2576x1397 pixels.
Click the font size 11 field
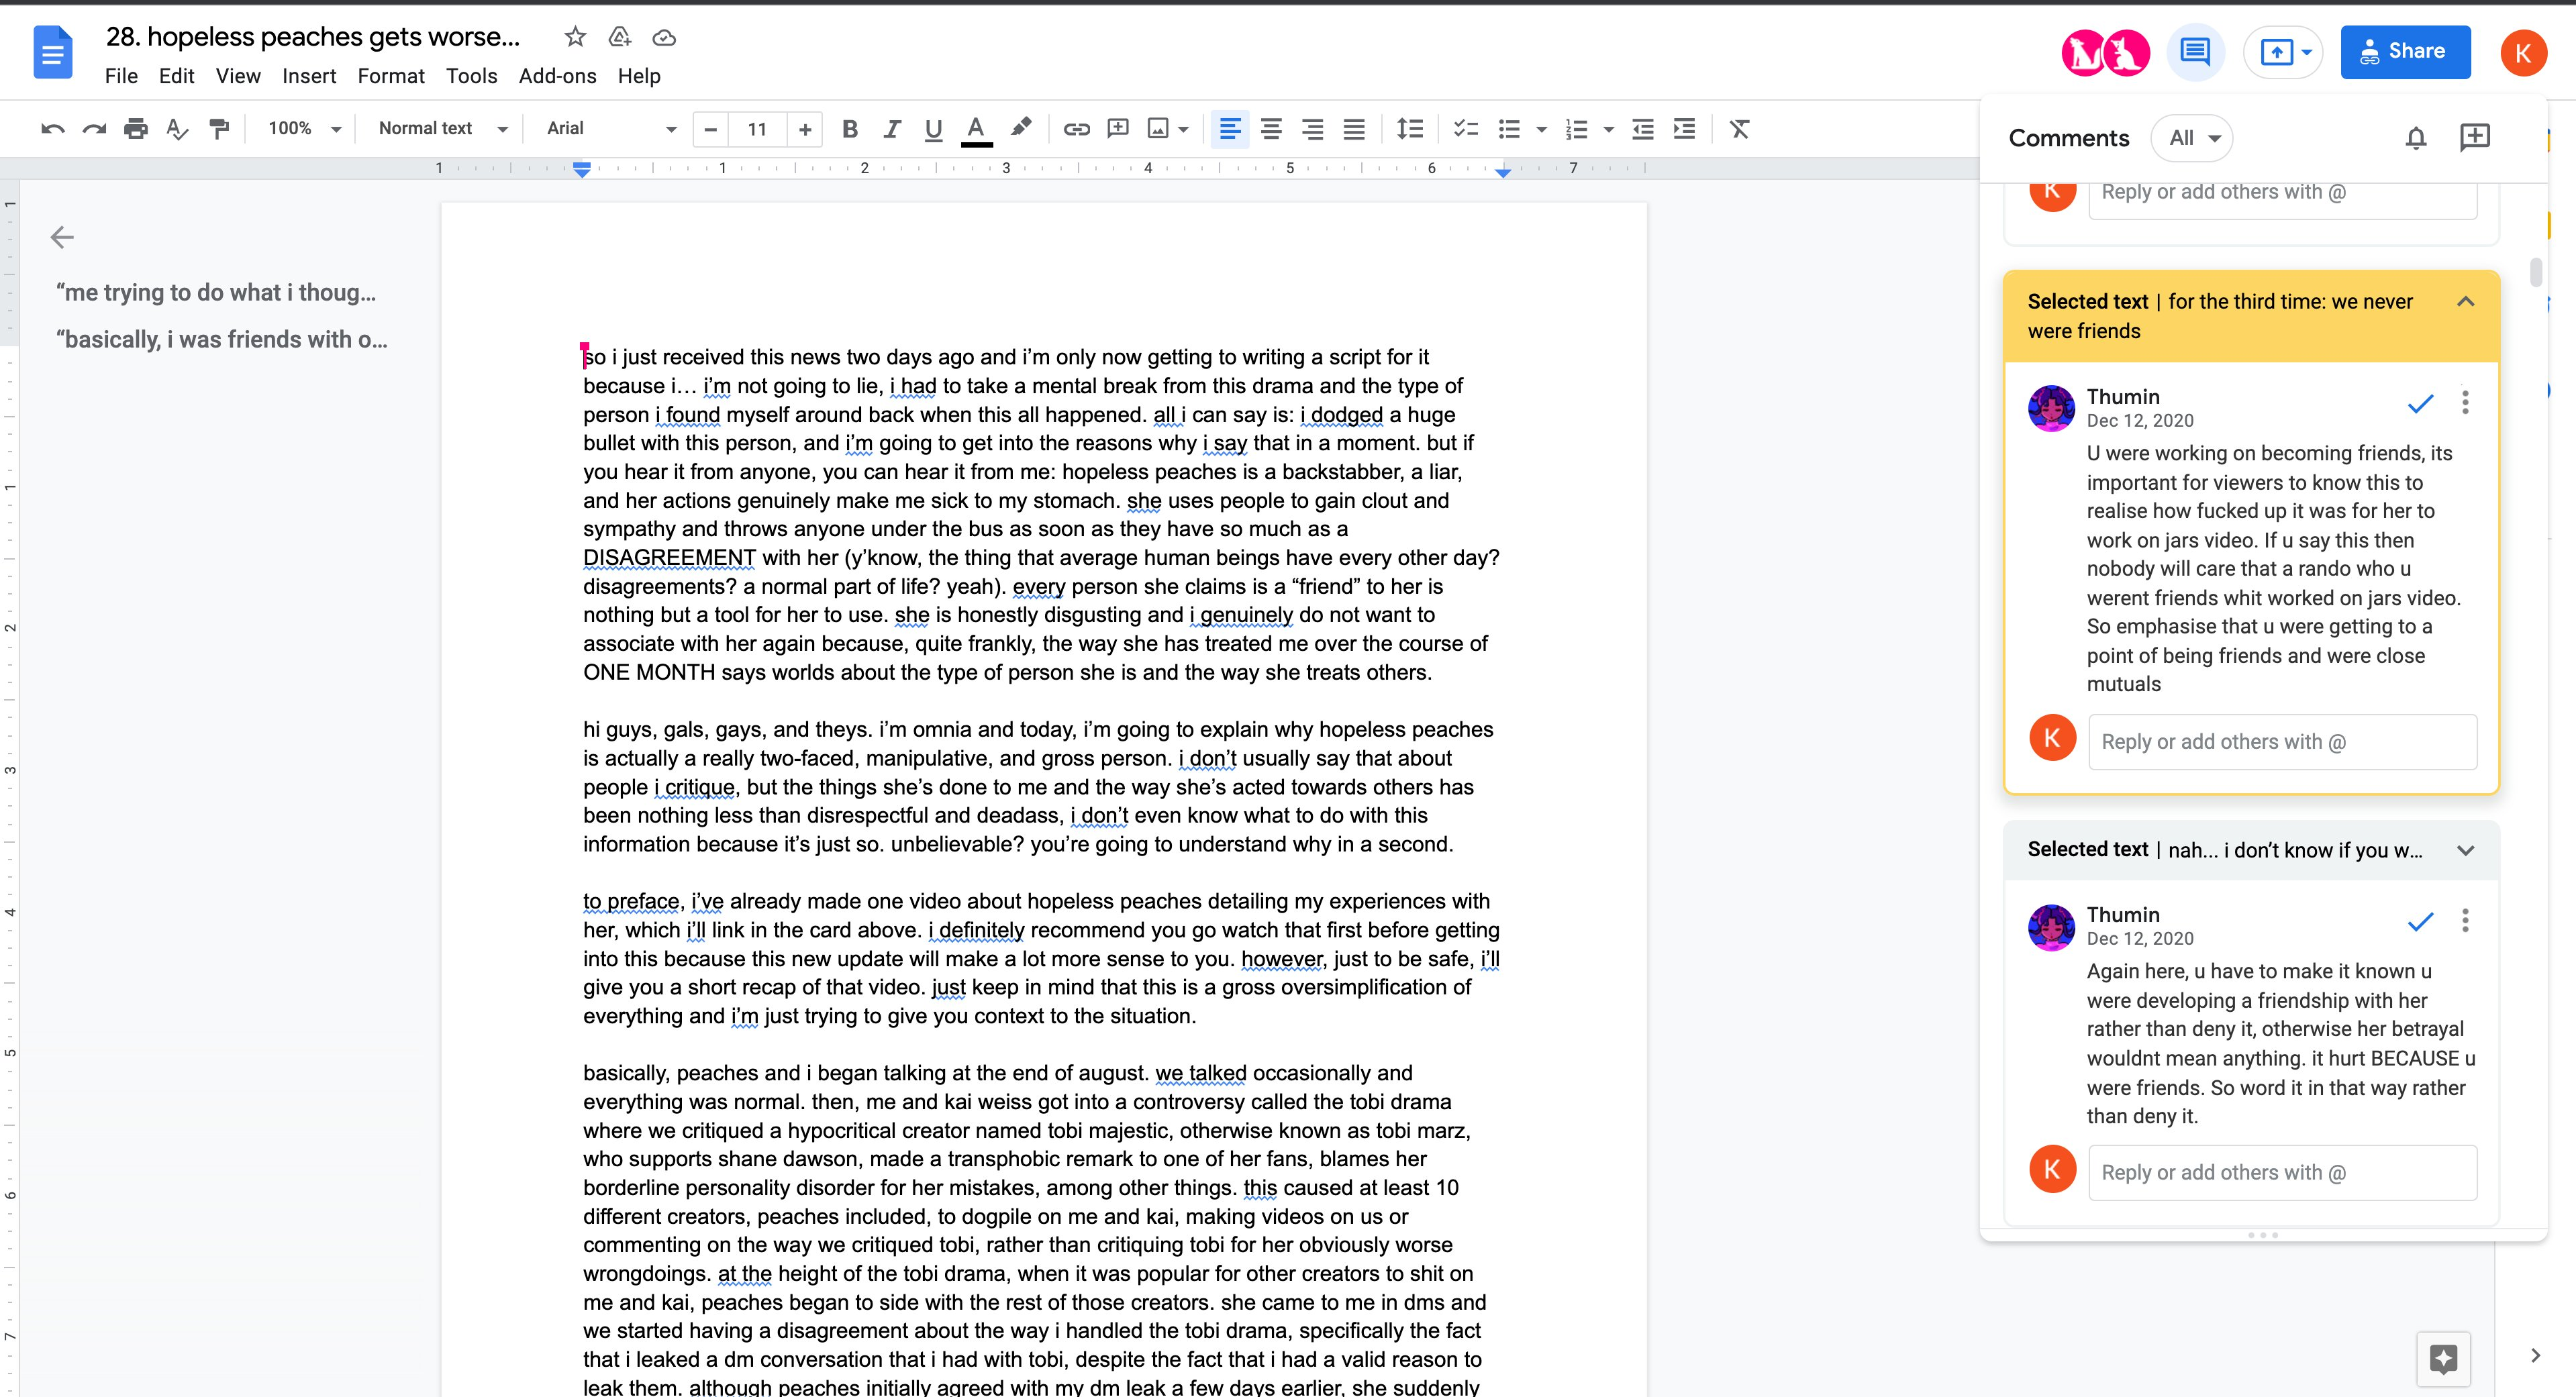pos(757,129)
